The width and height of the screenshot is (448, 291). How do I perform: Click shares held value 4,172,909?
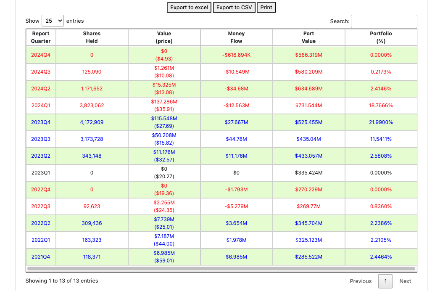[92, 122]
